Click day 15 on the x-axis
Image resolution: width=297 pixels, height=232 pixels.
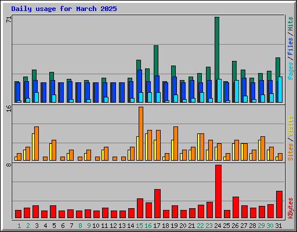[x=139, y=226]
